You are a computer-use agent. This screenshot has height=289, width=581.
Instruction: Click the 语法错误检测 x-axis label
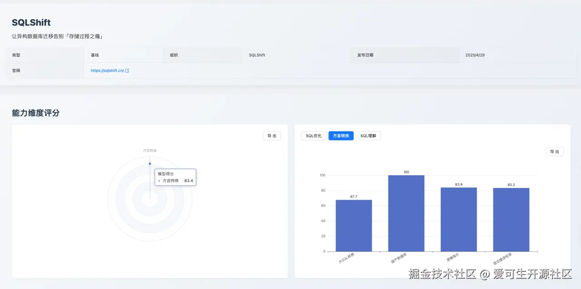point(502,260)
